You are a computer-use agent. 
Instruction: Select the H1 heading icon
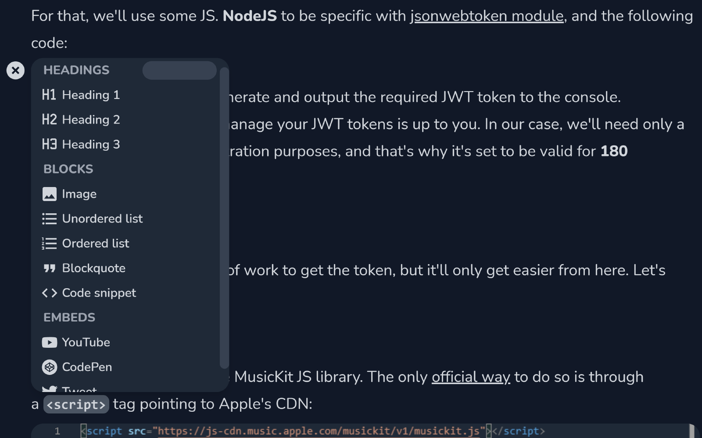[x=49, y=95]
